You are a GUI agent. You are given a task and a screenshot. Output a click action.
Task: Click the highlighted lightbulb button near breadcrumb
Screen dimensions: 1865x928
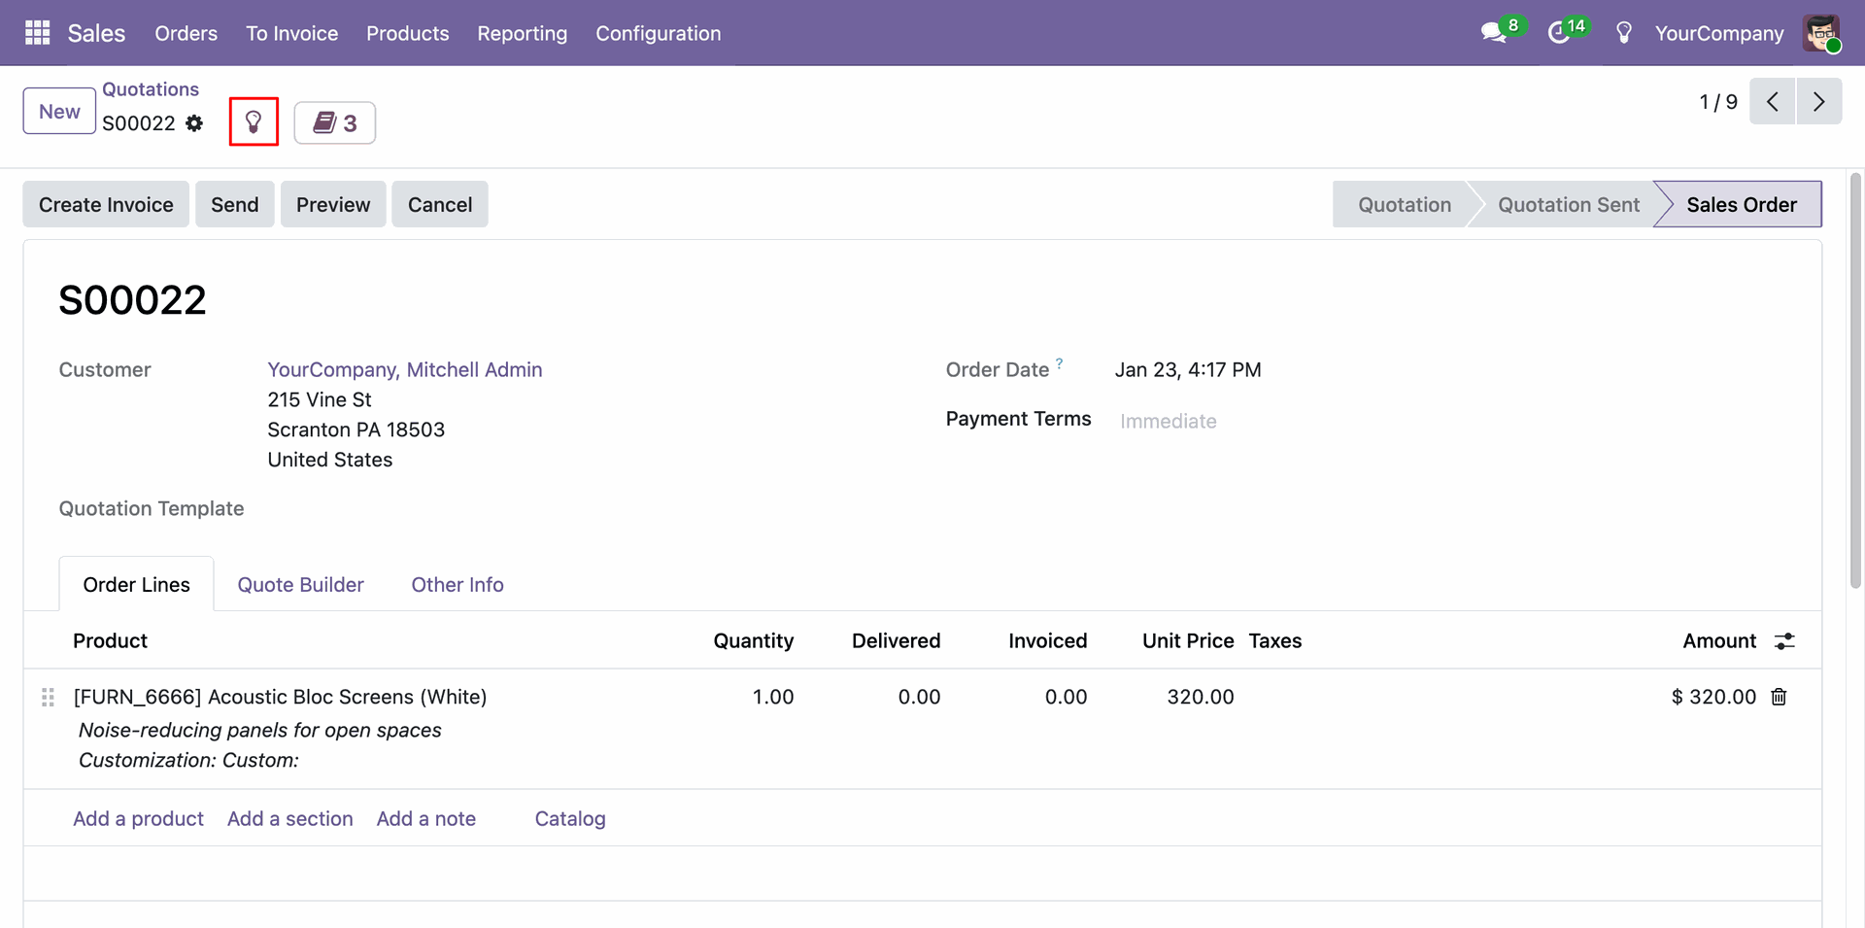254,122
